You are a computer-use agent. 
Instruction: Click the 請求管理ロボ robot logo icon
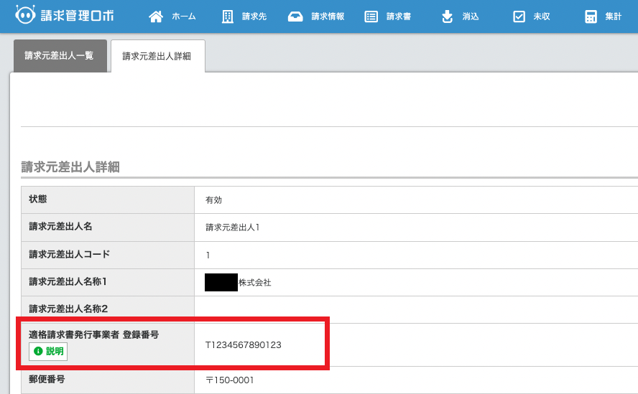25,16
